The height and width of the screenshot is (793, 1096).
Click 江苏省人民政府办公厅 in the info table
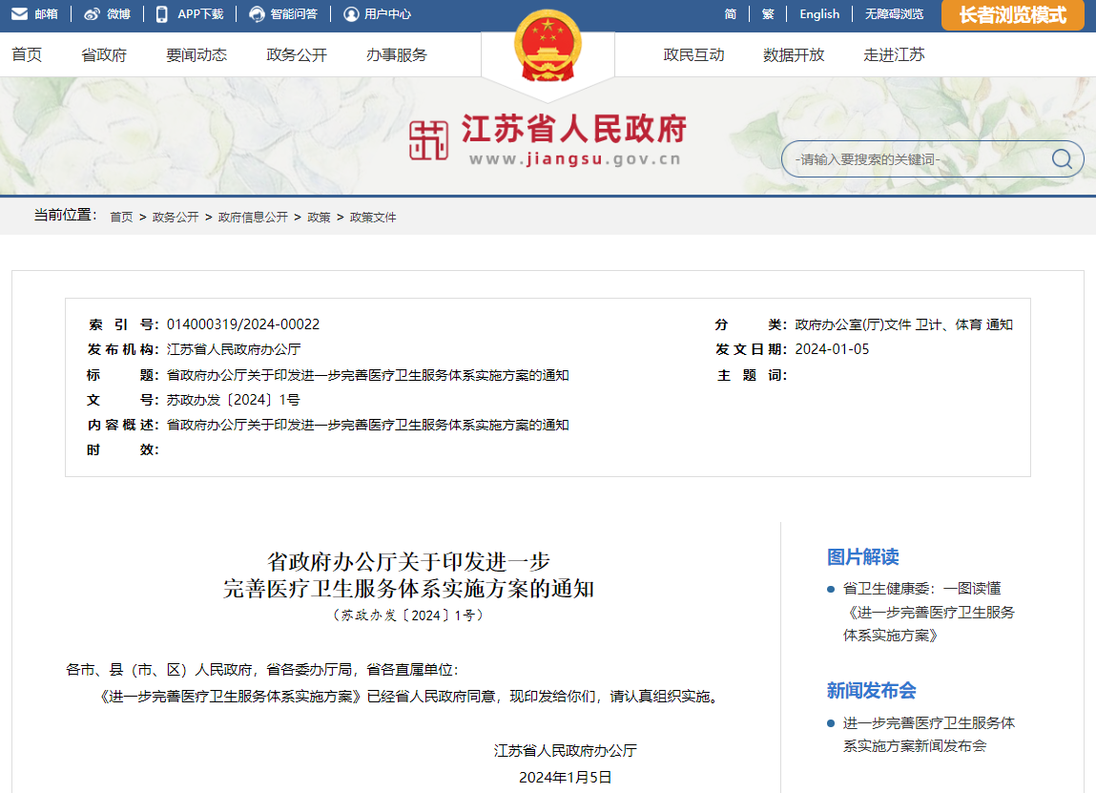click(234, 349)
